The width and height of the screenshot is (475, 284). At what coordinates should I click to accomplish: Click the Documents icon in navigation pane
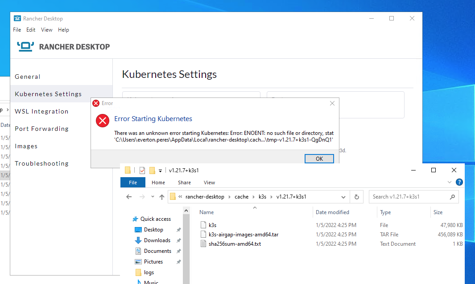138,251
